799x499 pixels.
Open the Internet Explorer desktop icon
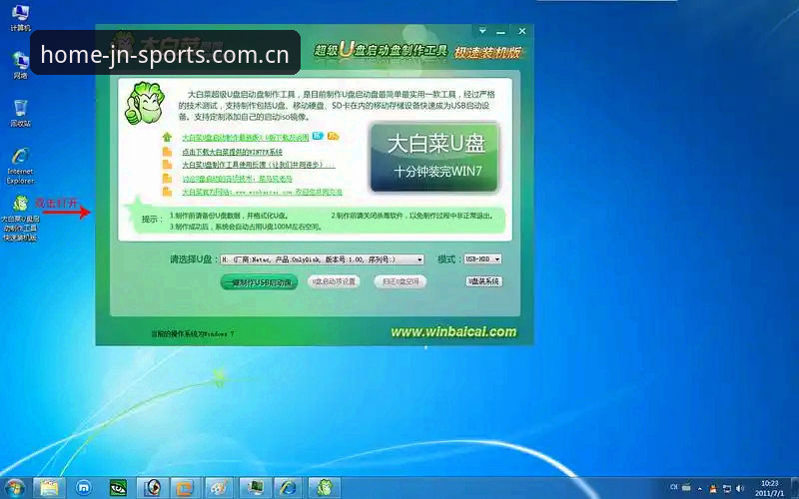coord(20,166)
